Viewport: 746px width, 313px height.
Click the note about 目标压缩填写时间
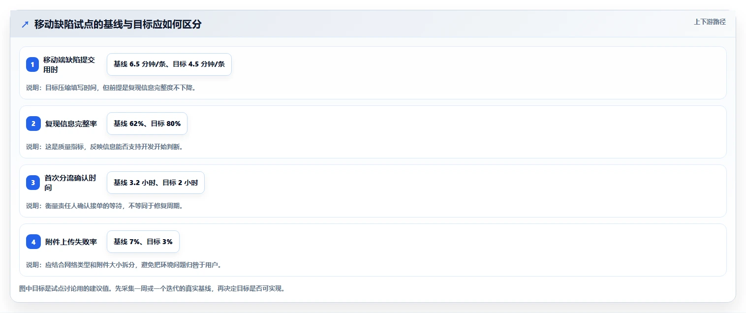tap(111, 88)
